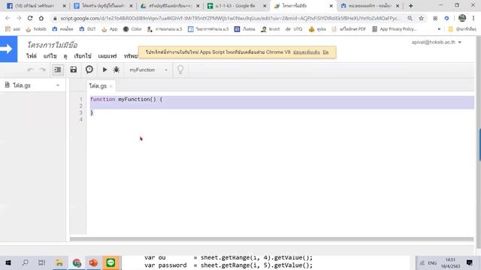Screen dimensions: 481x270
Task: Click the undo icon in toolbar
Action: (30, 70)
